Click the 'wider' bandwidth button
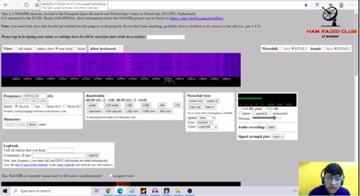 (x=92, y=105)
